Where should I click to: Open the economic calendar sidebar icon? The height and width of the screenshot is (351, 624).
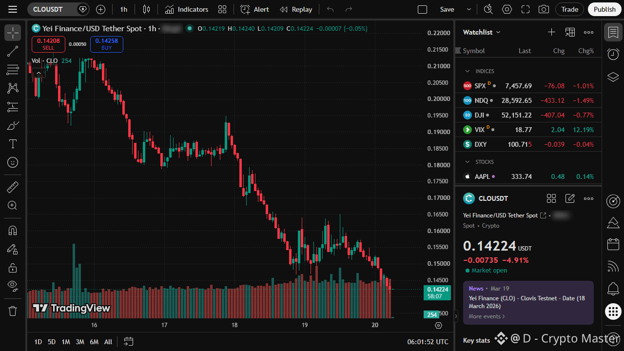(x=613, y=244)
